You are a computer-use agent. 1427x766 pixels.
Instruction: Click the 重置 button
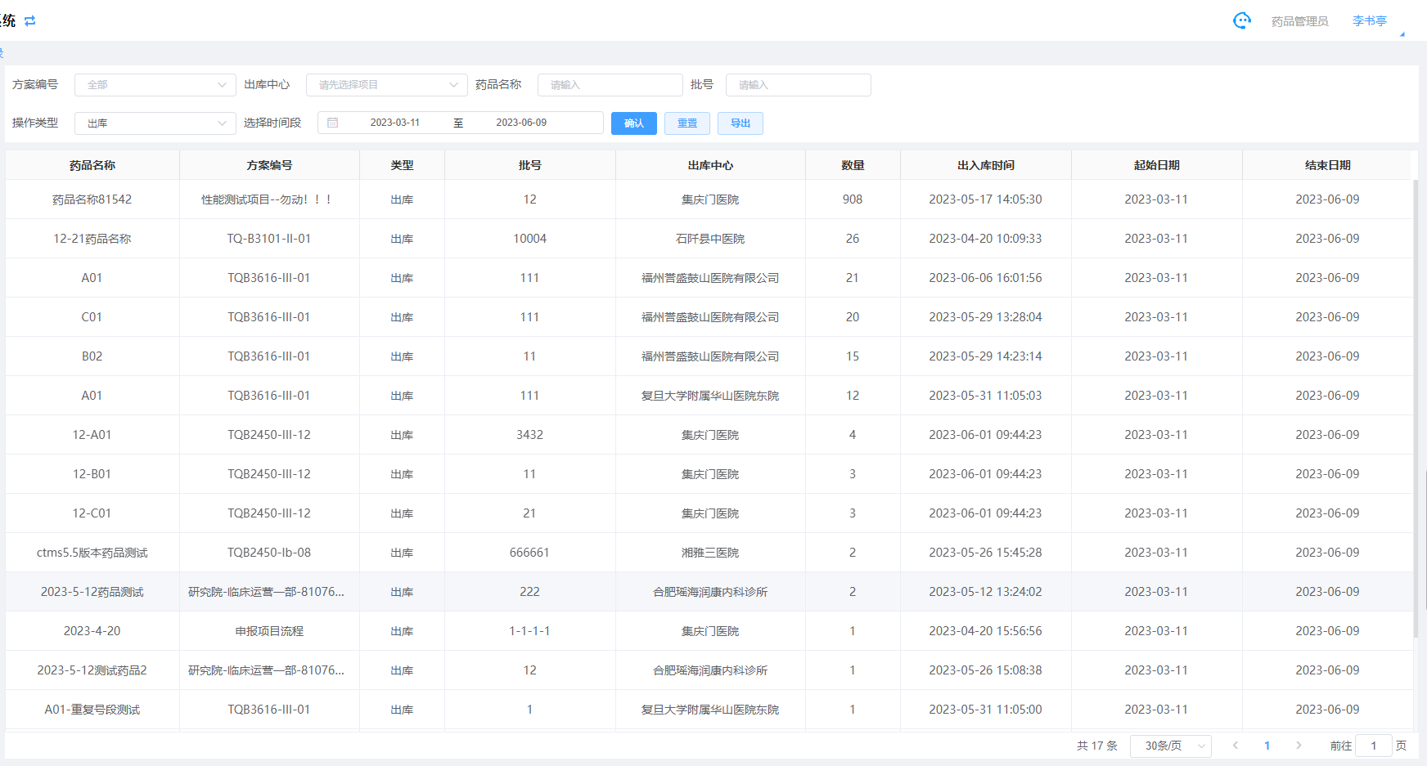point(687,123)
